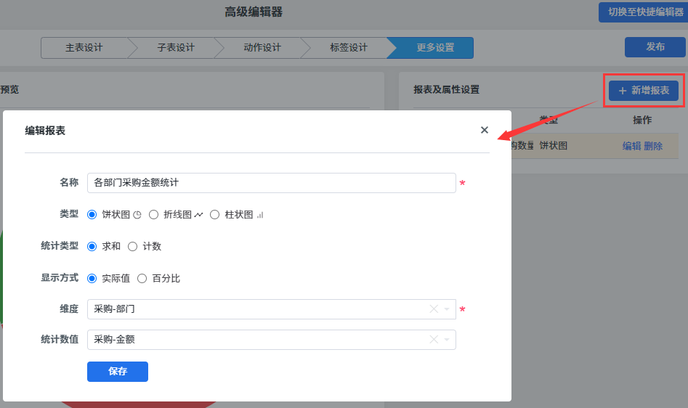Click the 高级编辑器 page title
Image resolution: width=688 pixels, height=408 pixels.
pos(254,12)
